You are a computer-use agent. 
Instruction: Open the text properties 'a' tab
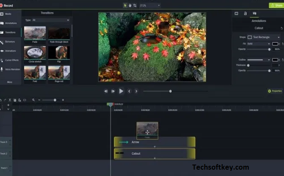coord(245,14)
